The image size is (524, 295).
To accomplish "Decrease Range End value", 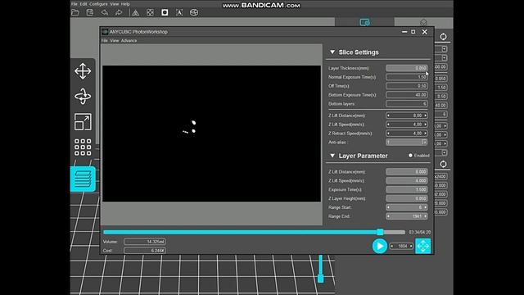I will point(388,216).
